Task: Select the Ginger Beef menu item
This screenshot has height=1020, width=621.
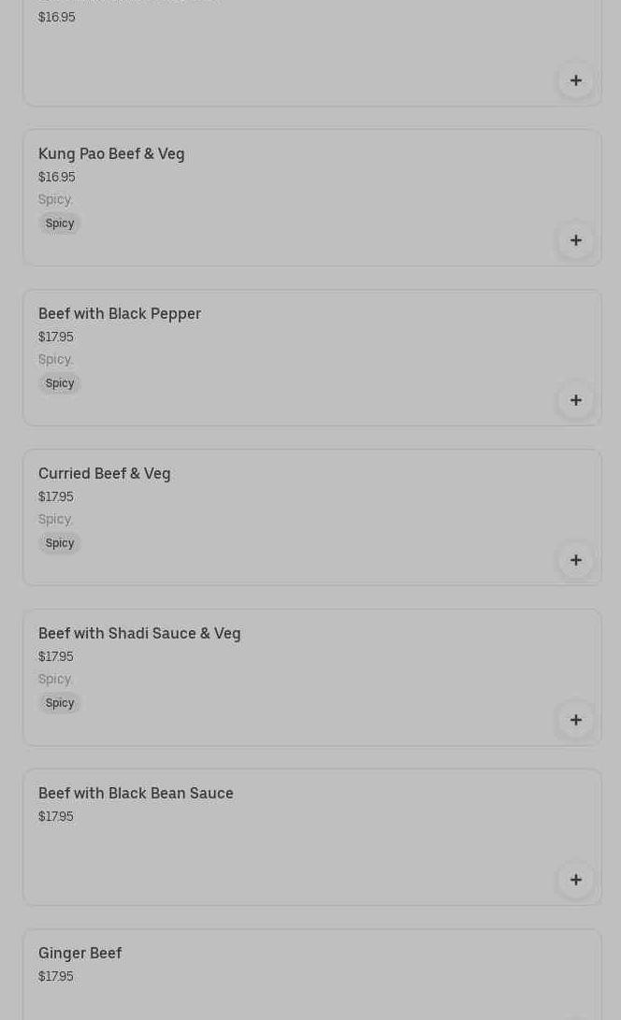Action: (x=80, y=953)
